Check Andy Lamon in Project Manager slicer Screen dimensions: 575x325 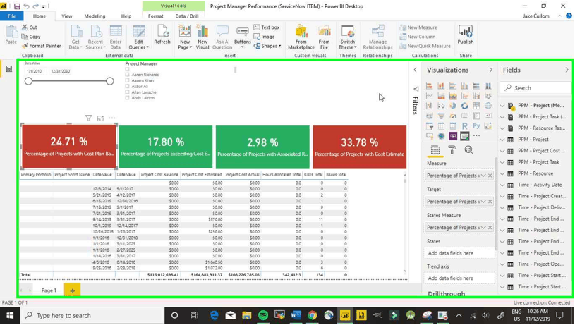coord(127,98)
